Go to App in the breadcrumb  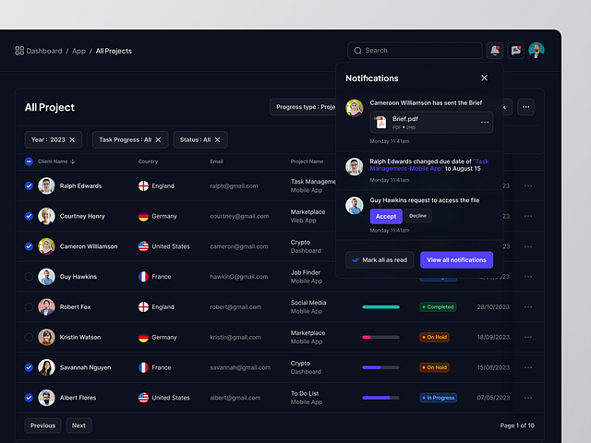click(x=78, y=51)
